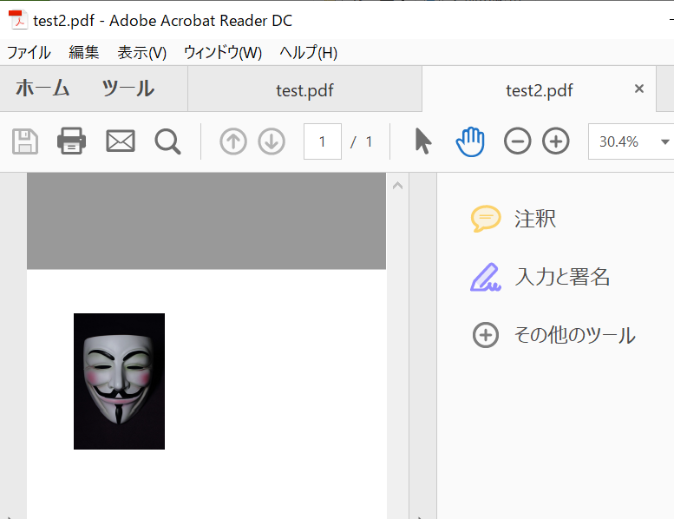
Task: Open the 表示(V) menu
Action: click(x=142, y=52)
